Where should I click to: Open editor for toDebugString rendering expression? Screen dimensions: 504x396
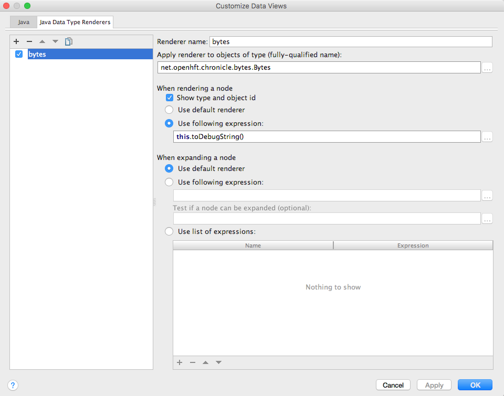click(487, 137)
